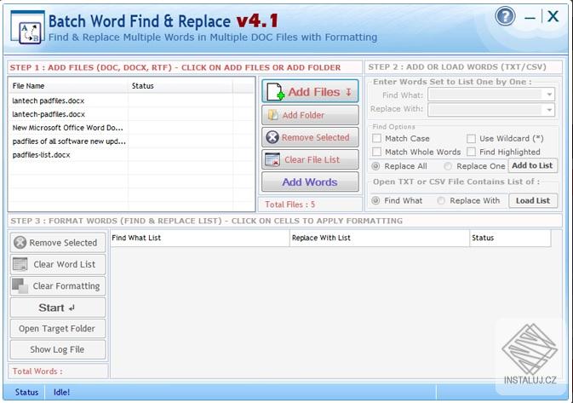Click the Clear Formatting icon
The image size is (573, 403).
[x=20, y=285]
